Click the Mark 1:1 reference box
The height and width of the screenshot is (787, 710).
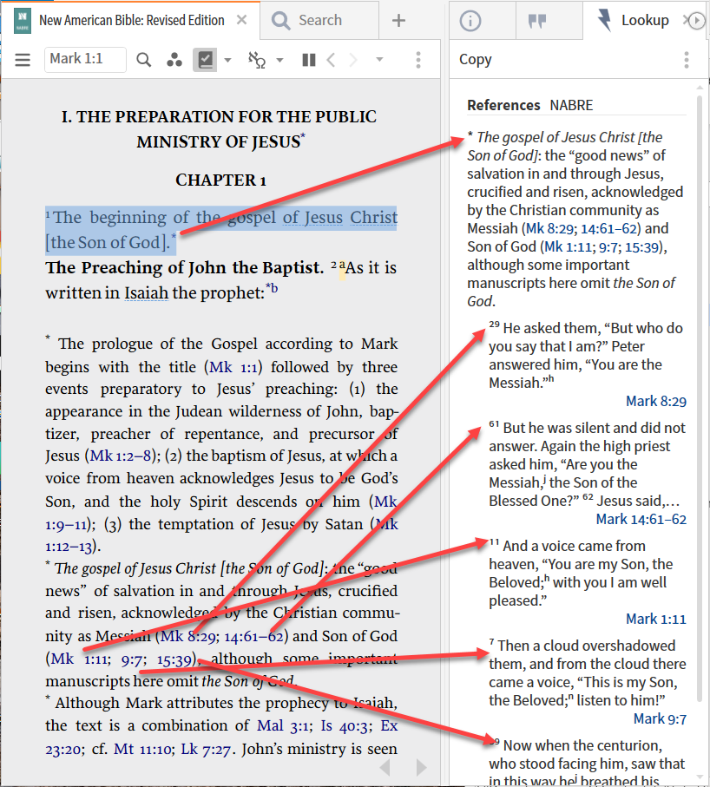click(85, 60)
